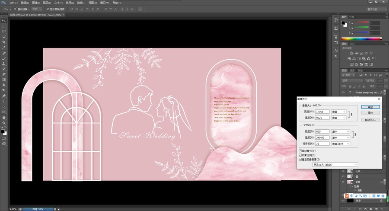389x211 pixels.
Task: Select the Crop tool
Action: click(4, 42)
